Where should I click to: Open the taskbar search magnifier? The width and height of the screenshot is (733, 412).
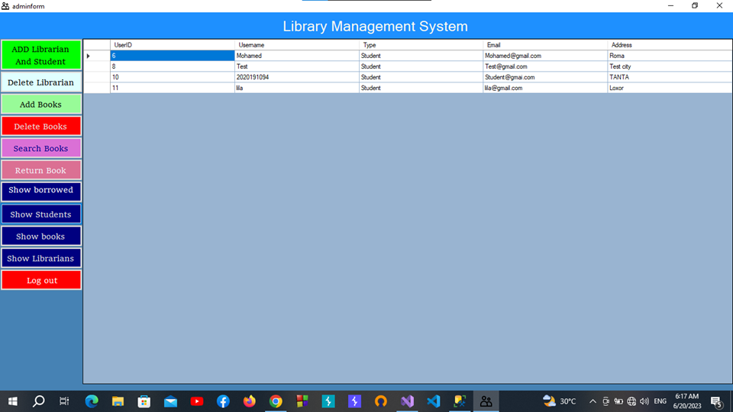[38, 401]
